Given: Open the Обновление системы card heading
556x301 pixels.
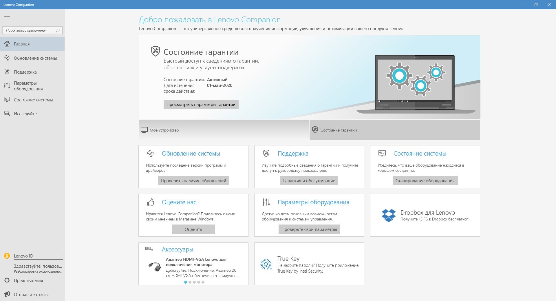Looking at the screenshot, I should (191, 154).
